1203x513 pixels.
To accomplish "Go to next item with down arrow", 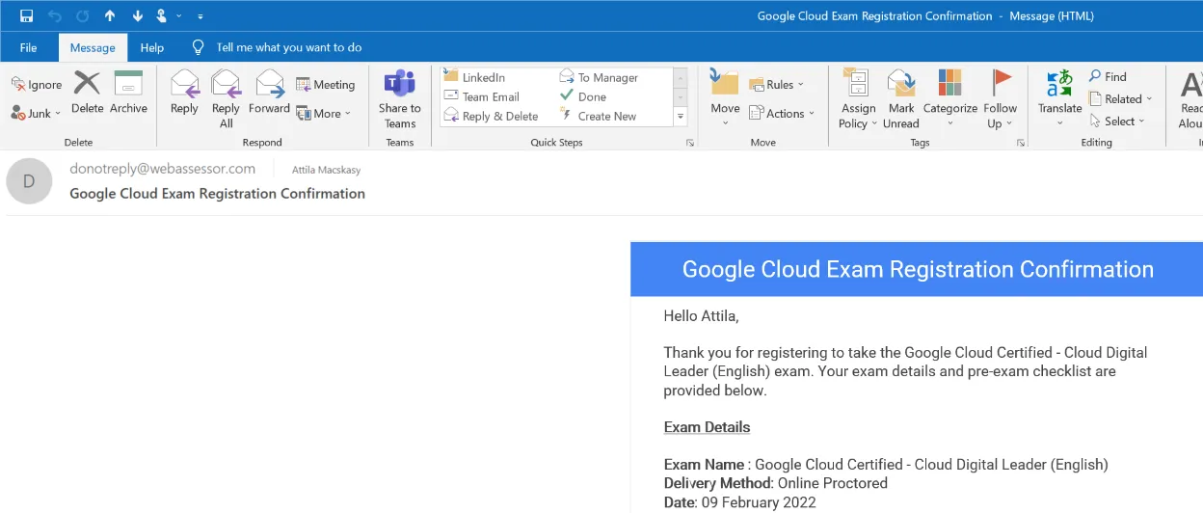I will 137,15.
